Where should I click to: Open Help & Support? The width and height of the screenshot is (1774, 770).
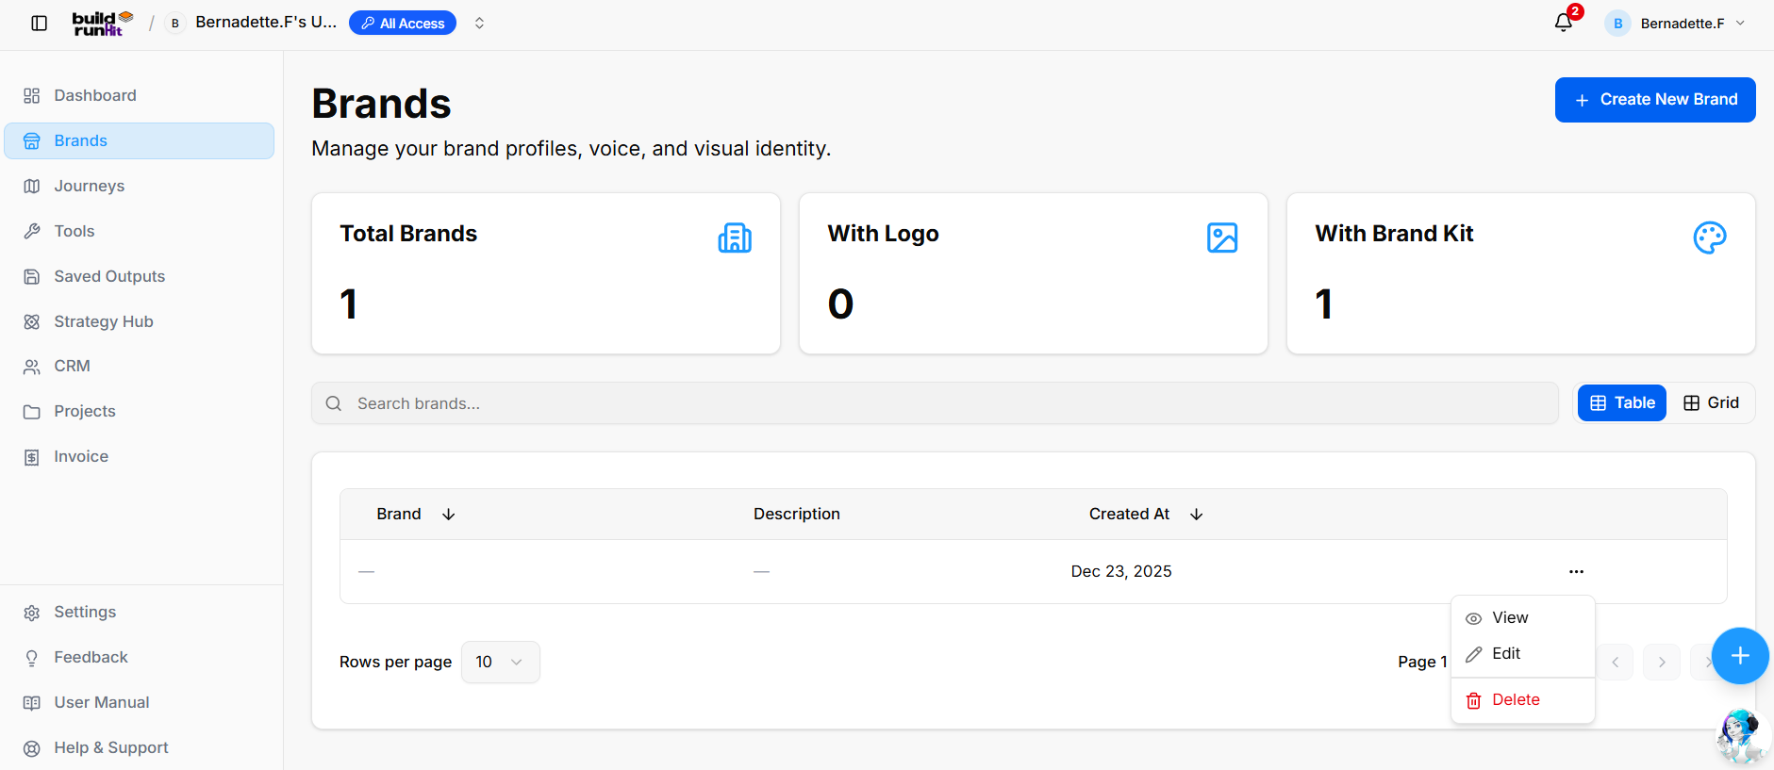(140, 747)
